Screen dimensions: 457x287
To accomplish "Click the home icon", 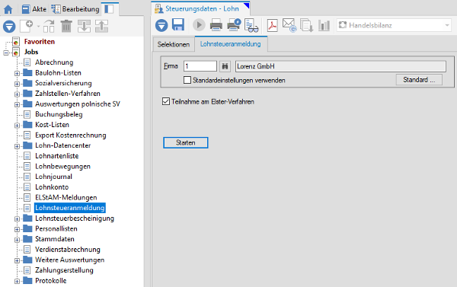I will point(8,9).
